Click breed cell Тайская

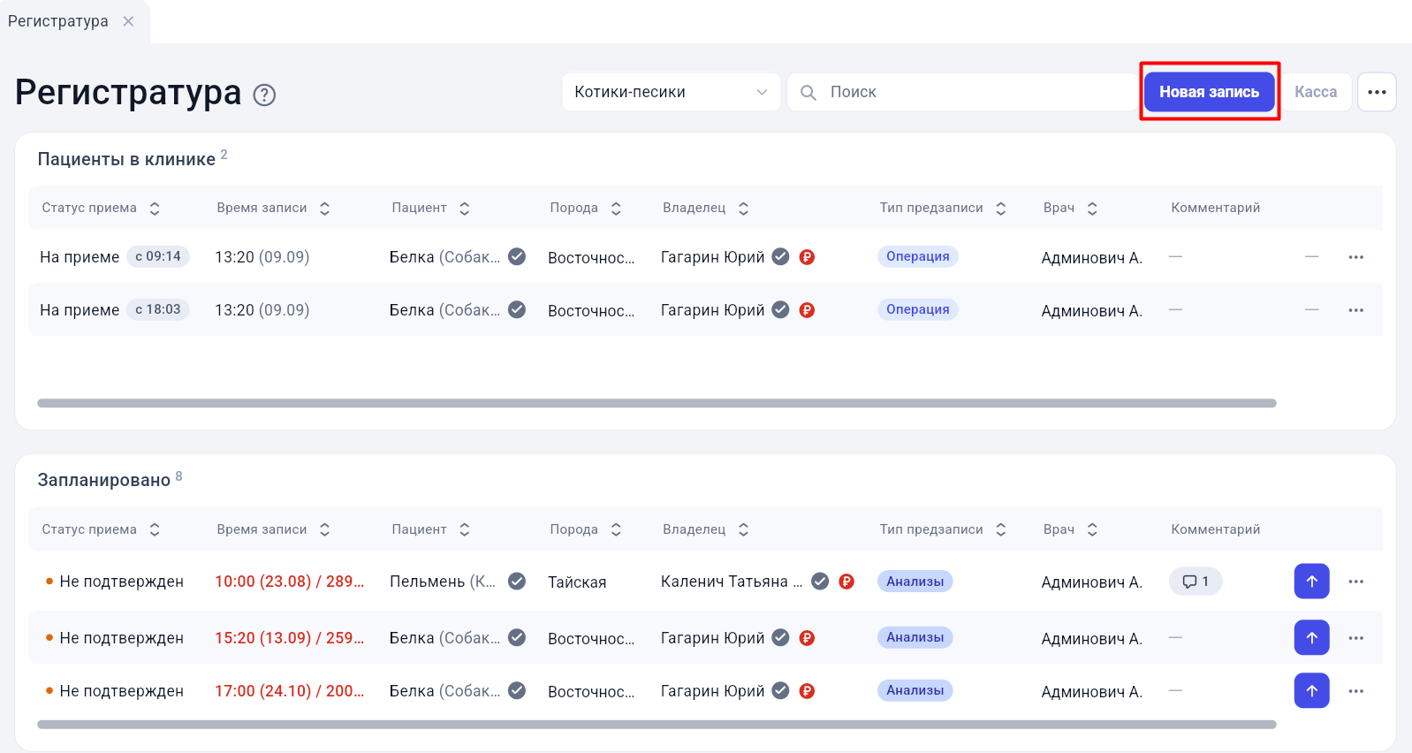(577, 582)
